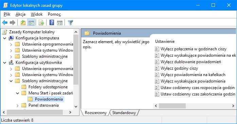
Task: Click the tree pane scroll down arrow
Action: tap(76, 106)
